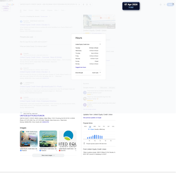Screen dimensions: 177x173
Task: Open options menu for the ZoomInfo logo image
Action: (76, 151)
